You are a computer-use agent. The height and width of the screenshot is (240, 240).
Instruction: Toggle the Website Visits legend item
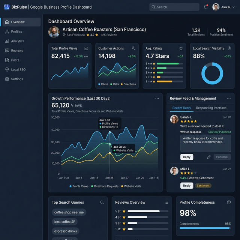tap(131, 186)
